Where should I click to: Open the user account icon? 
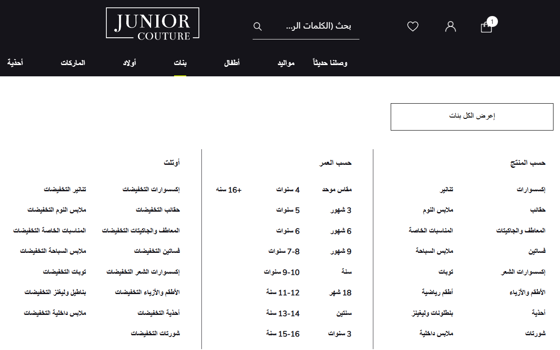451,26
